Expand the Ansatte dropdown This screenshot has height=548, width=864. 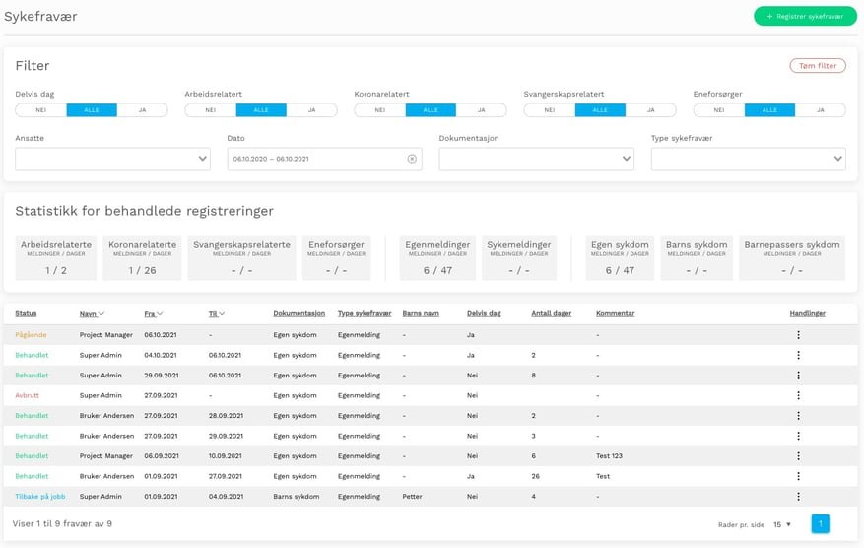pos(203,159)
